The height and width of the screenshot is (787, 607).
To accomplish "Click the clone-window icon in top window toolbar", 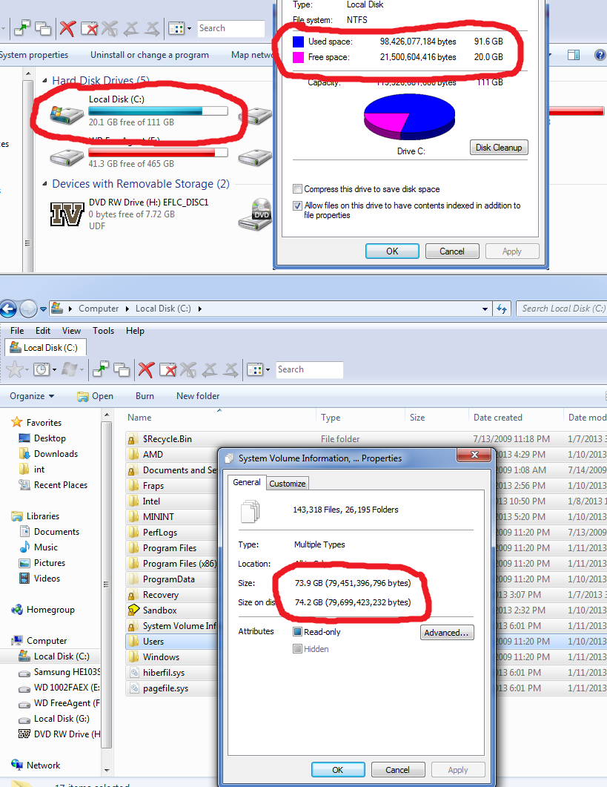I will (x=43, y=28).
